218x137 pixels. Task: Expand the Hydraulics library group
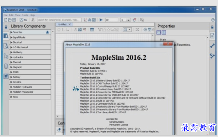30,57
